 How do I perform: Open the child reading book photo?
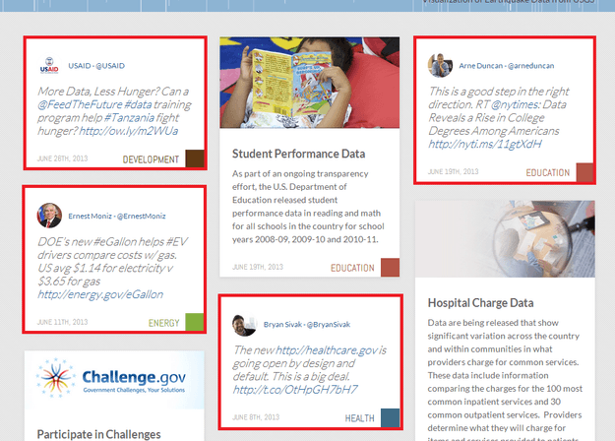tap(309, 83)
